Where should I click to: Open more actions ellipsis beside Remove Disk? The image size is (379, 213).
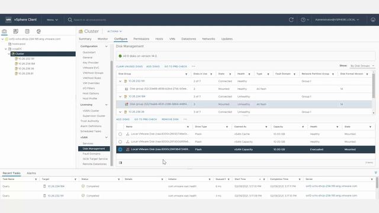pyautogui.click(x=185, y=120)
